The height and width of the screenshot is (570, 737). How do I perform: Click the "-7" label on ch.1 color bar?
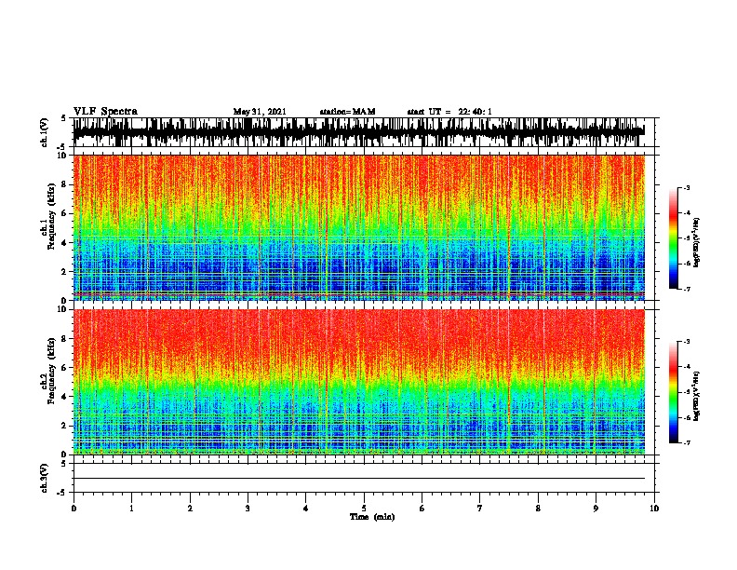[686, 289]
